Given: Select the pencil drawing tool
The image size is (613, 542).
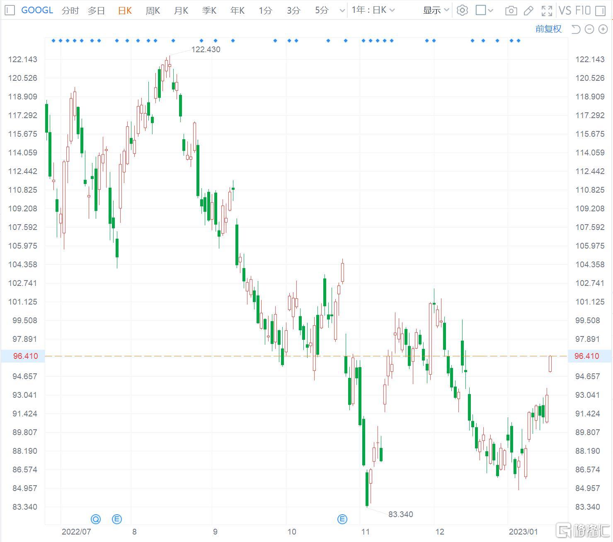Looking at the screenshot, I should click(528, 11).
